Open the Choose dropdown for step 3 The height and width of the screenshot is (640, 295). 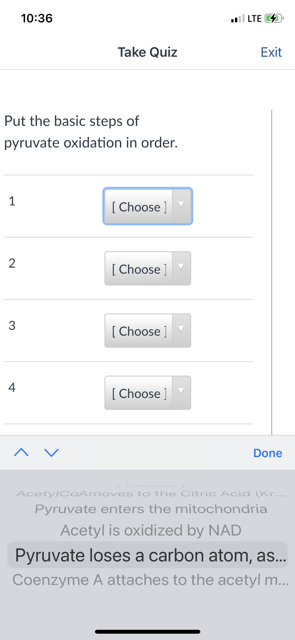click(148, 331)
